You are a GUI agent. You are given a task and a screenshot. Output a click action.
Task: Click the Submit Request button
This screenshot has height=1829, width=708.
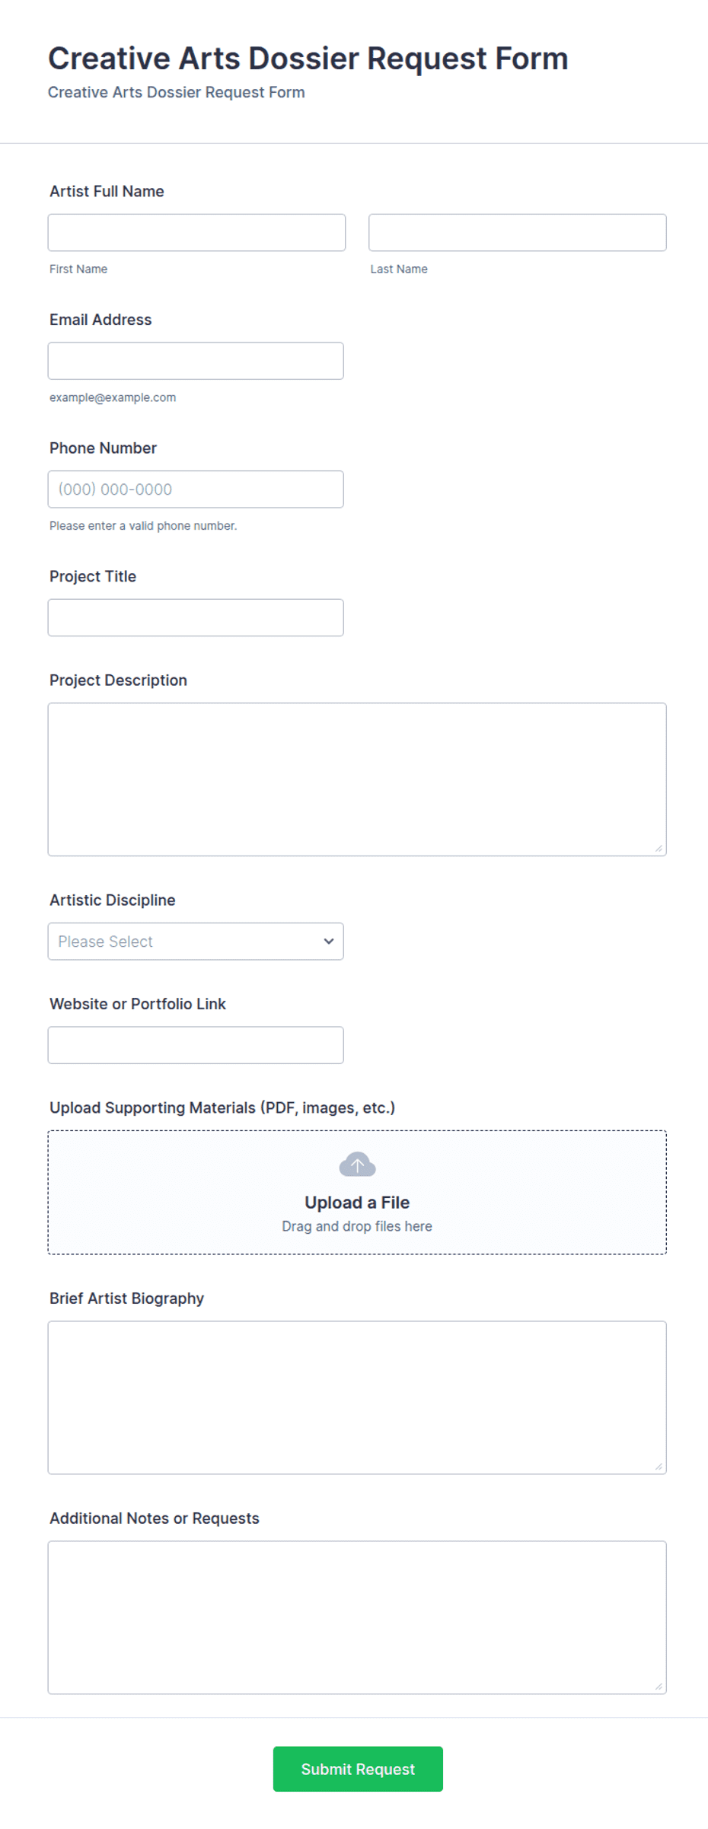358,1769
